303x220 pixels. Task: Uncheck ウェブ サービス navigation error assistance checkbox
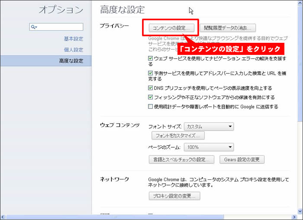(x=150, y=58)
